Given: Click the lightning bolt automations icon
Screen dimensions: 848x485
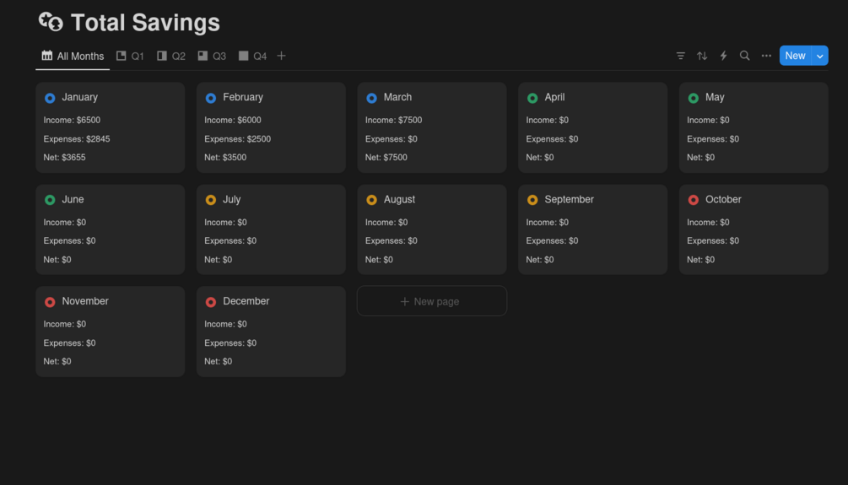Looking at the screenshot, I should tap(723, 56).
